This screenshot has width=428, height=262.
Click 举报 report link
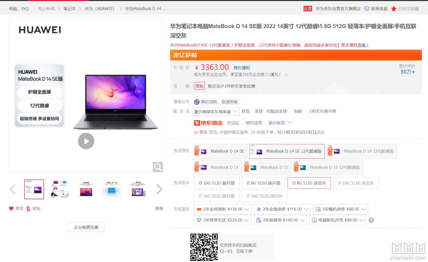(159, 209)
